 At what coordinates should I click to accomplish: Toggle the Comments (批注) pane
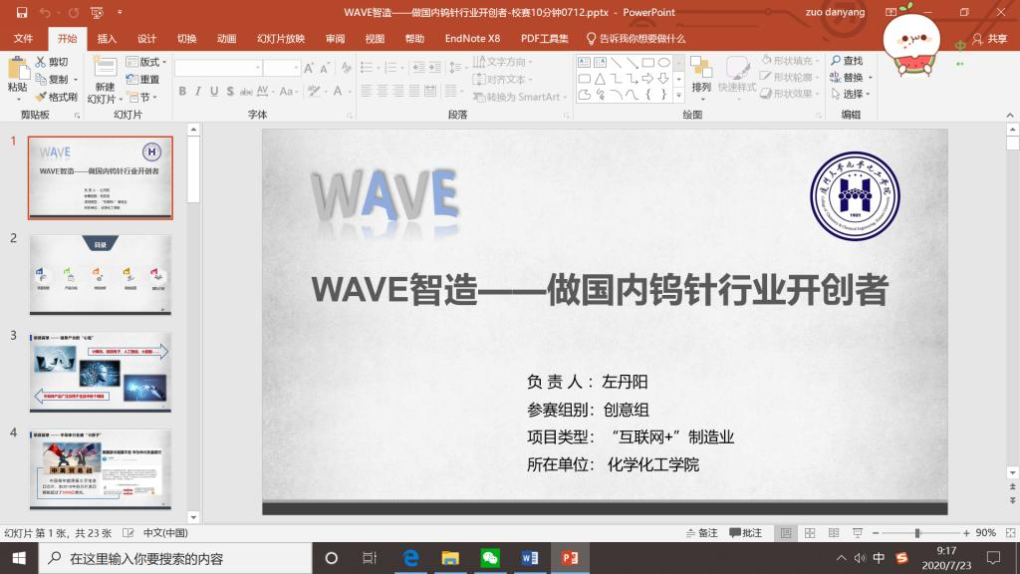pos(746,533)
